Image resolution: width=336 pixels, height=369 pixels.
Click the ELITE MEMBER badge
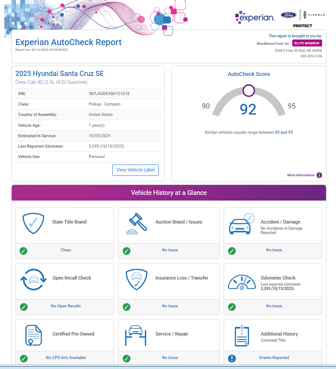click(x=307, y=43)
